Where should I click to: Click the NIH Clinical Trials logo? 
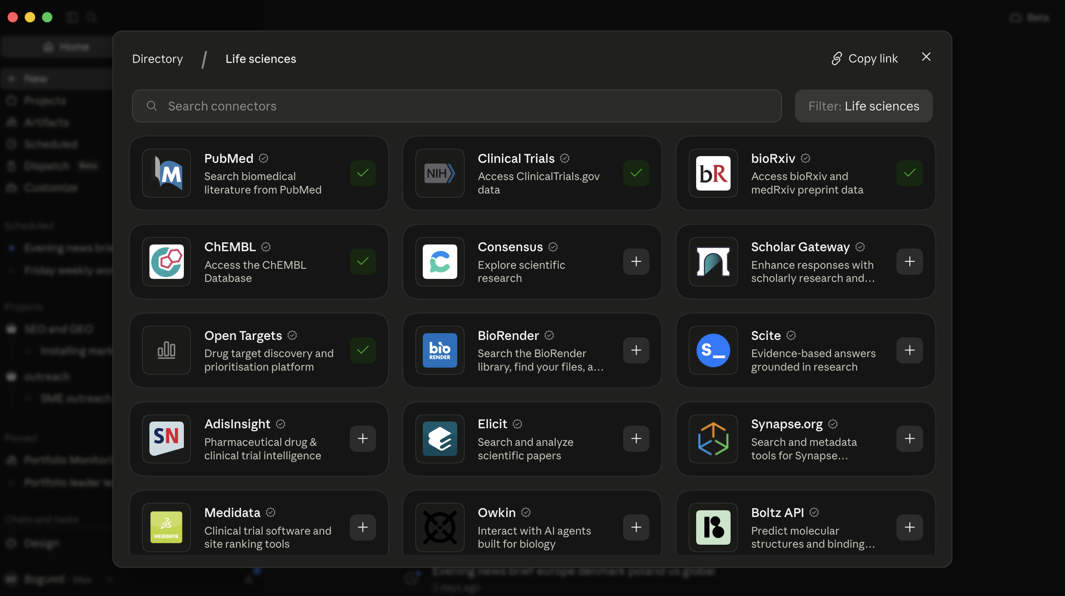[x=440, y=173]
